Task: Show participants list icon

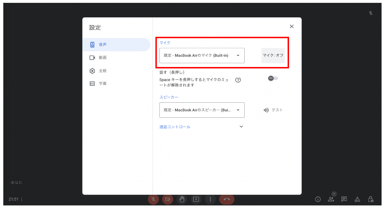Action: click(x=331, y=199)
